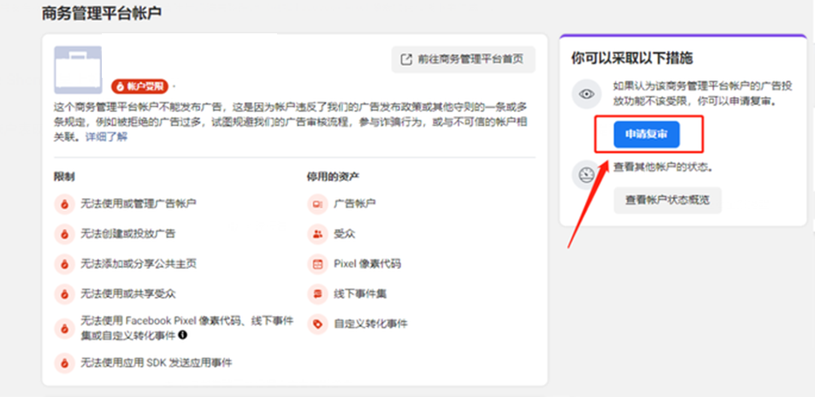
Task: Click restriction icon for 无法添加或分享公共主页
Action: pos(64,264)
